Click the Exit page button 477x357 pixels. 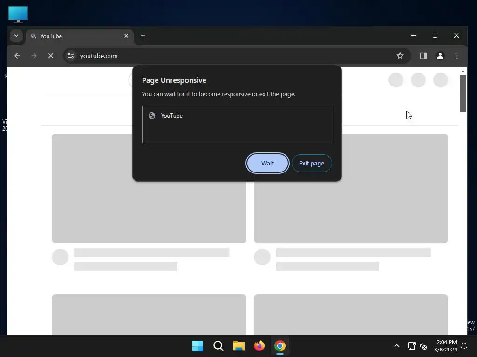[x=312, y=163]
